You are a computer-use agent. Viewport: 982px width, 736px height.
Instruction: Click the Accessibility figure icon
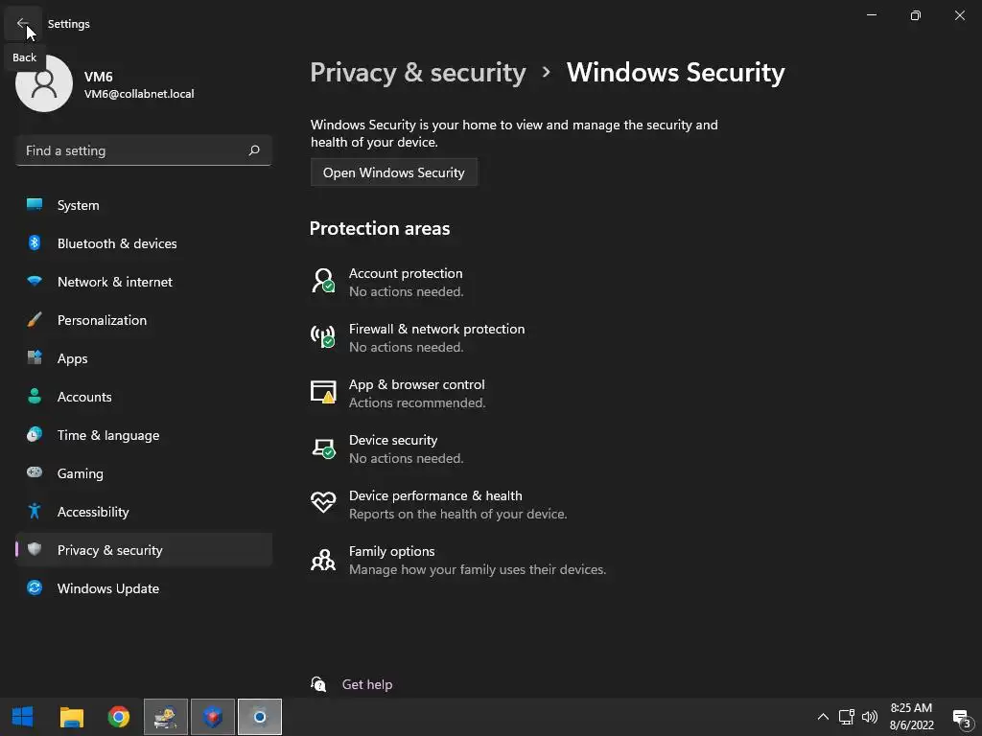(x=35, y=512)
